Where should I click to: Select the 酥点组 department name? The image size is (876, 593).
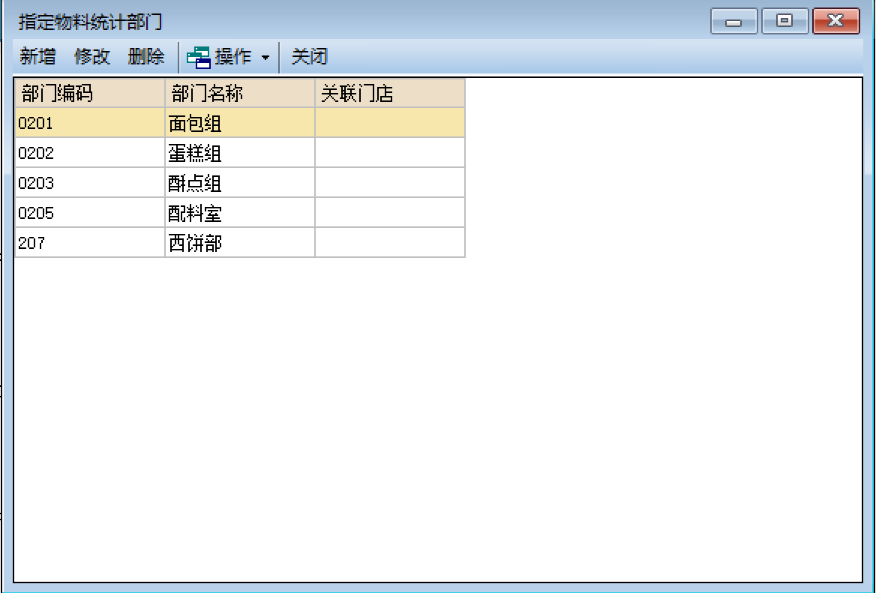click(x=240, y=183)
